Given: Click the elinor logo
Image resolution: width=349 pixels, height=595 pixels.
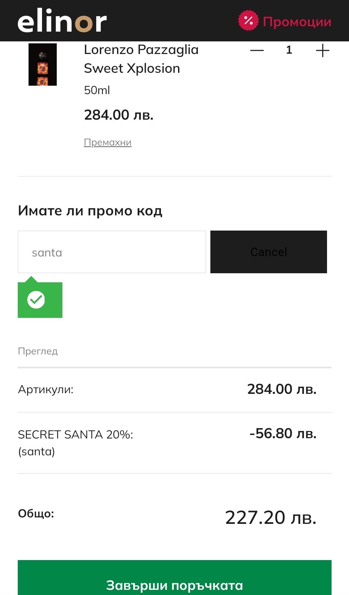Looking at the screenshot, I should click(x=62, y=21).
